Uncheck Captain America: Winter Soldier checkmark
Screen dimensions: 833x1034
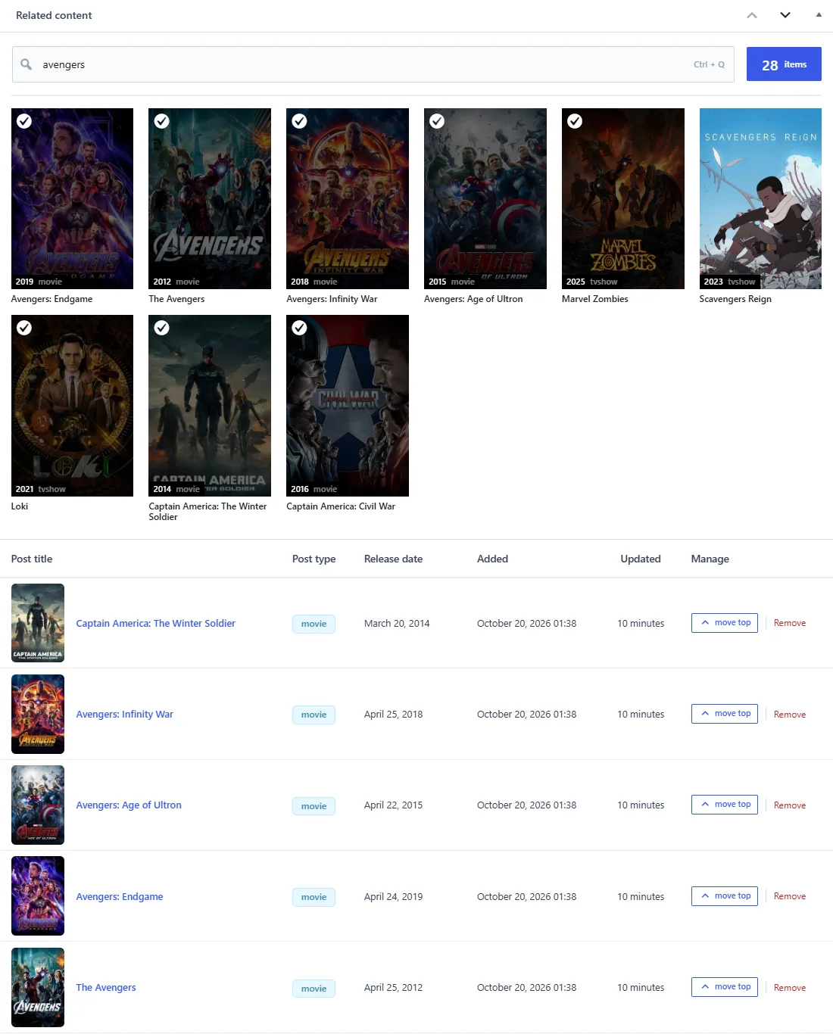(162, 328)
